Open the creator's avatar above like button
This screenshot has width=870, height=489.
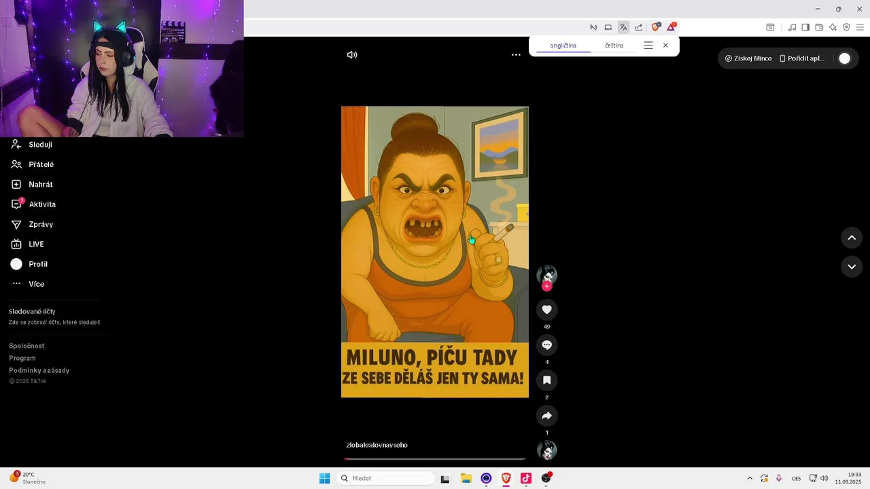(546, 274)
